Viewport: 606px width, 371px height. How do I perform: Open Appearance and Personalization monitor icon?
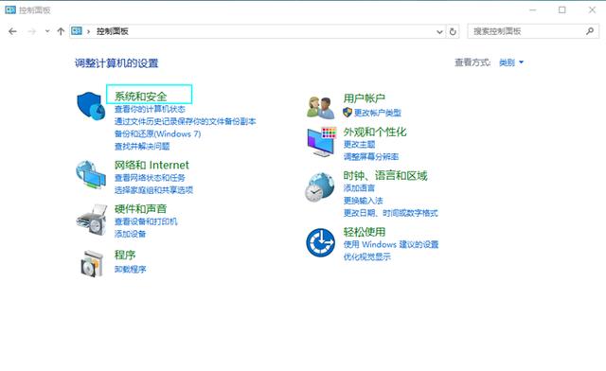(x=322, y=142)
